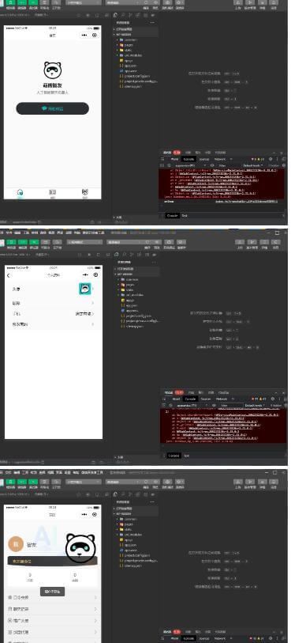Open the 小程序模式 dropdown in profile-page window
This screenshot has height=643, width=291.
click(84, 242)
